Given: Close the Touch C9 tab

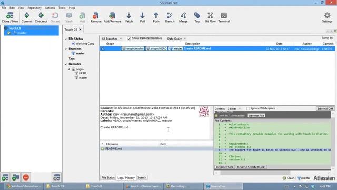Looking at the screenshot, I should [x=80, y=29].
